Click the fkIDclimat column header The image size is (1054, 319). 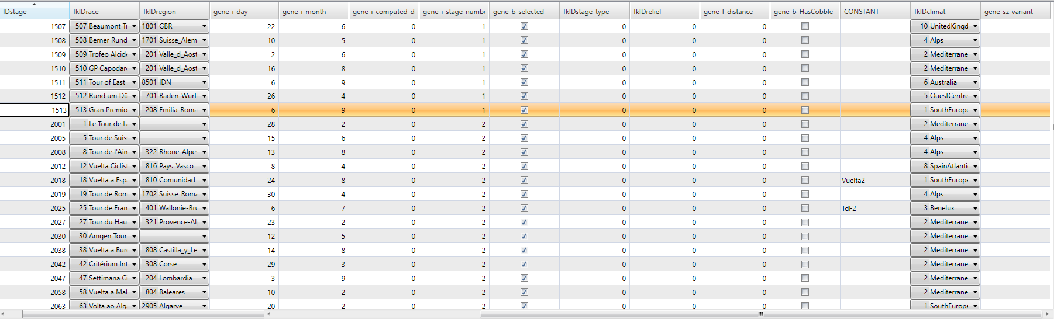coord(944,12)
